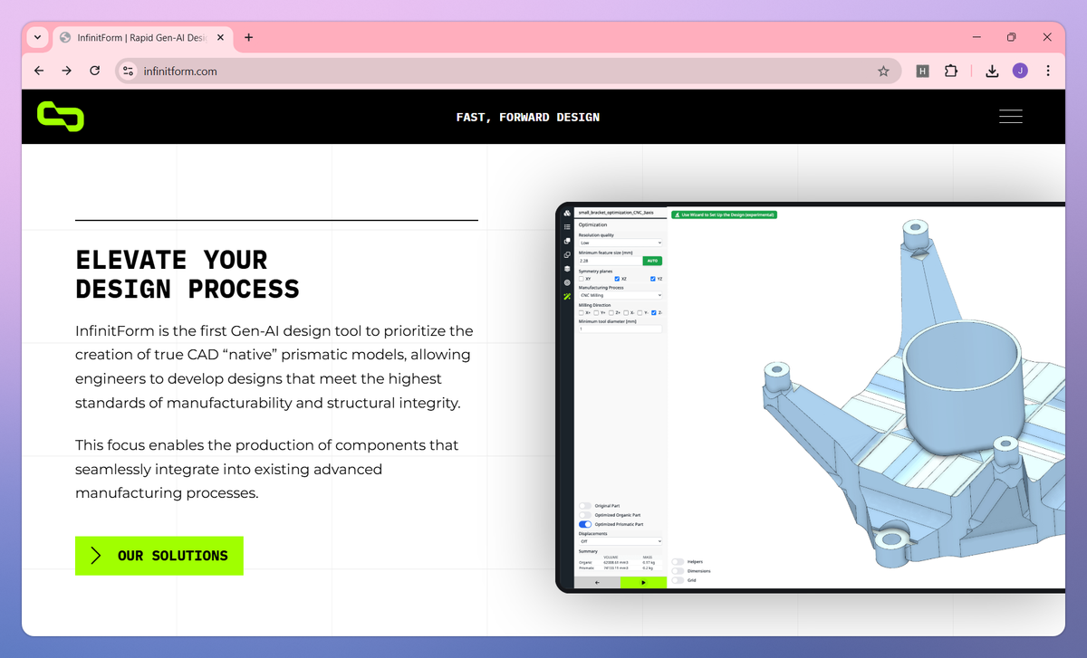Click the Organic volume summary row
This screenshot has height=658, width=1087.
[620, 562]
